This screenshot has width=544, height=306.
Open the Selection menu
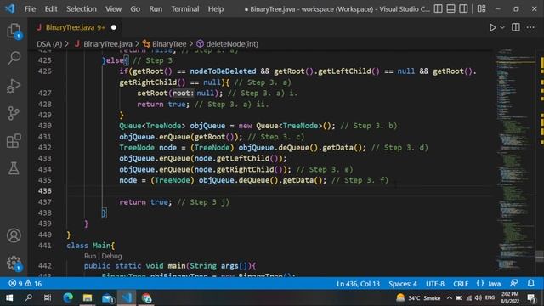coord(82,9)
